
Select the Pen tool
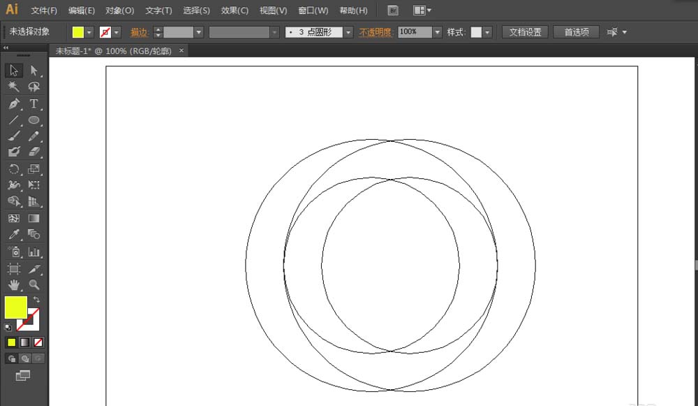[x=14, y=104]
